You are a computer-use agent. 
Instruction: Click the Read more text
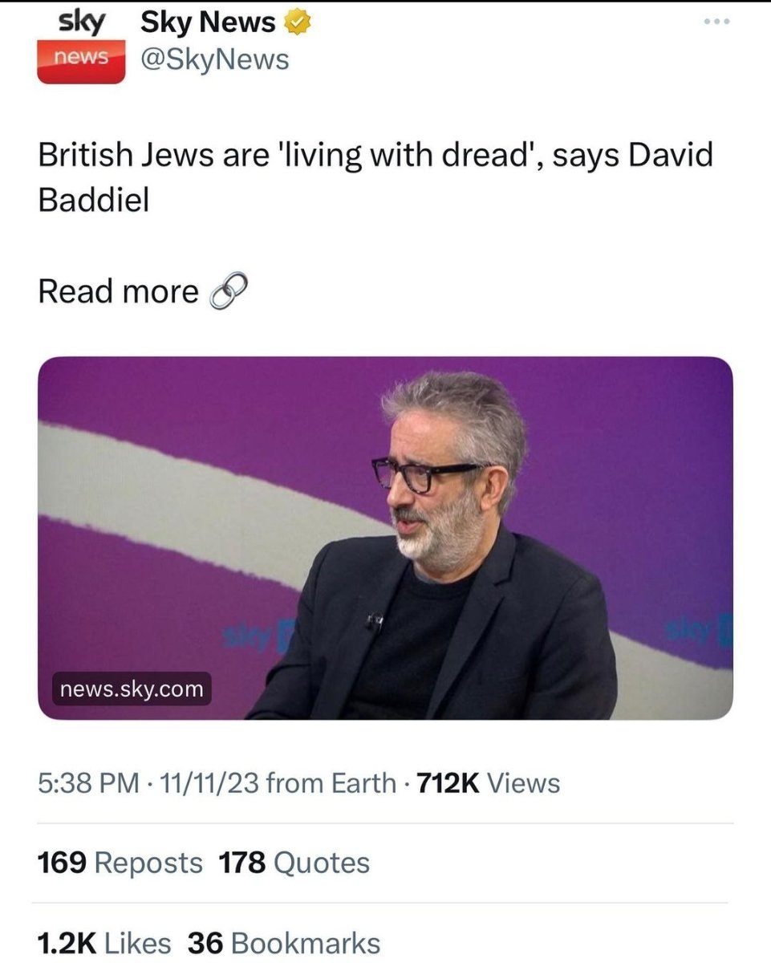[x=118, y=291]
